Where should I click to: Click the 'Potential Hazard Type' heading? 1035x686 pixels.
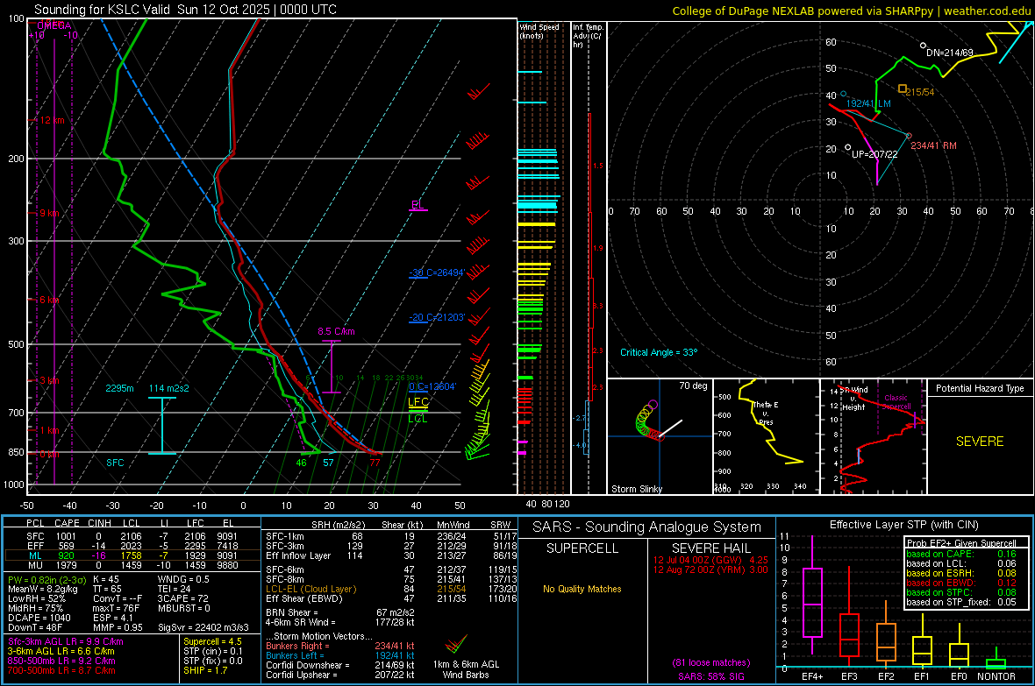[980, 388]
